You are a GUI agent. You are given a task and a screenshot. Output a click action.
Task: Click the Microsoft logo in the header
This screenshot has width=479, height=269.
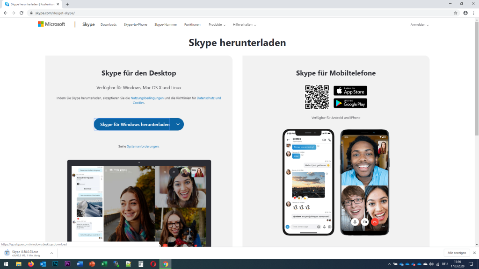pyautogui.click(x=51, y=24)
